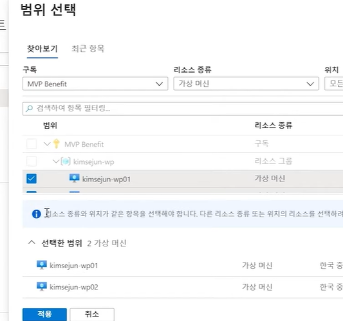343x321 pixels.
Task: Click kimsejun-wp02 in selected scopes list
Action: (74, 287)
